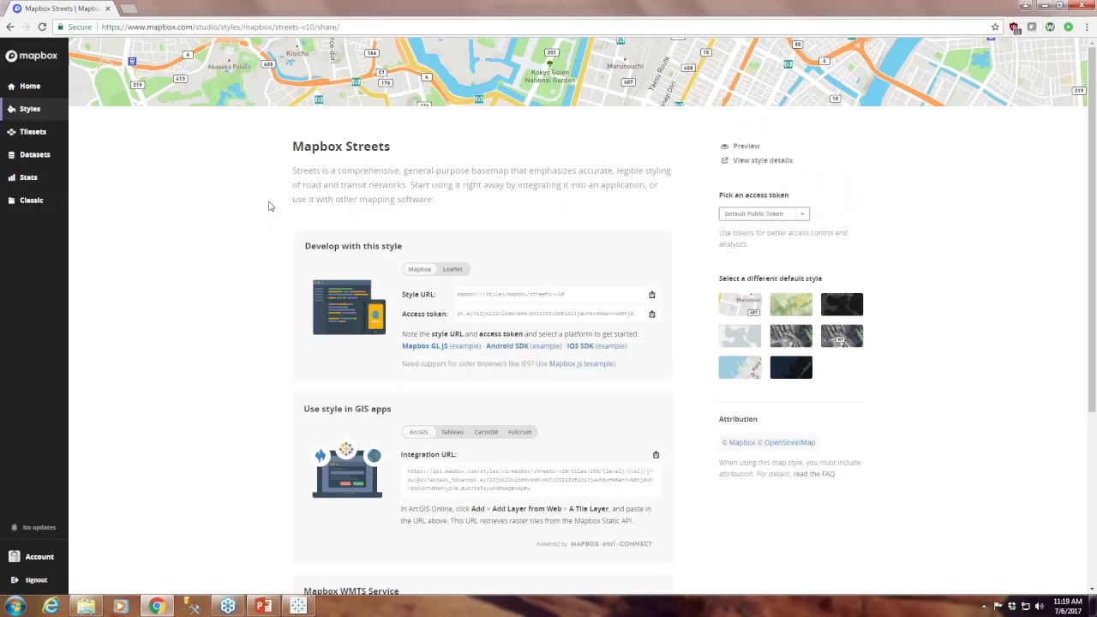Select the navy night style thumbnail

point(791,368)
